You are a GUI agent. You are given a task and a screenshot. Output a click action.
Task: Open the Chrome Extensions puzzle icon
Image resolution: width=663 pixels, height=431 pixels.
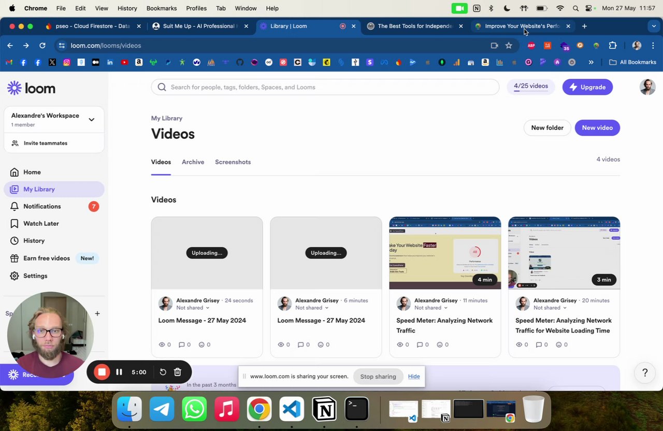tap(613, 46)
